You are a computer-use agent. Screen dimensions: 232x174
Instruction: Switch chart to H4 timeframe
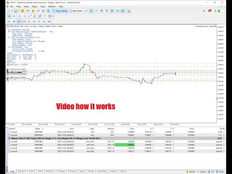pyautogui.click(x=34, y=21)
